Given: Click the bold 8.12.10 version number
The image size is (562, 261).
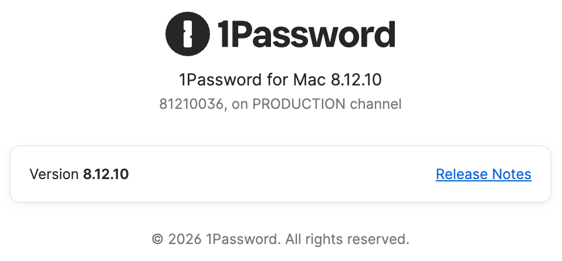Looking at the screenshot, I should [106, 174].
